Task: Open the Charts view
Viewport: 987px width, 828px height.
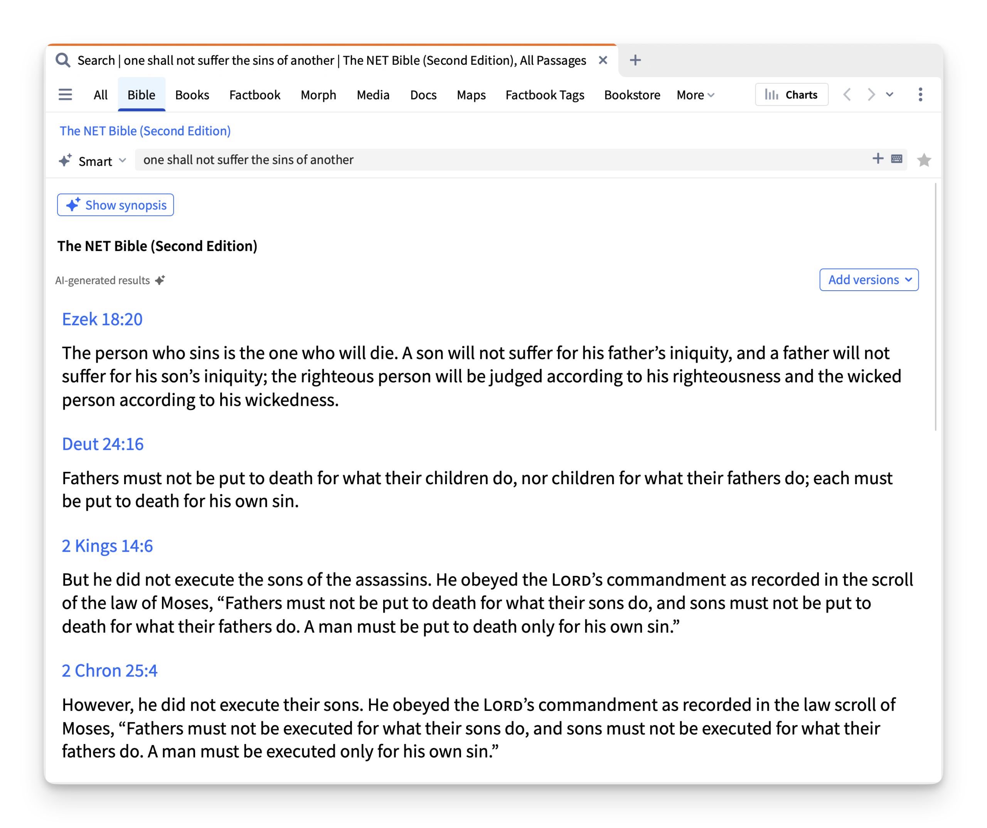Action: point(792,94)
